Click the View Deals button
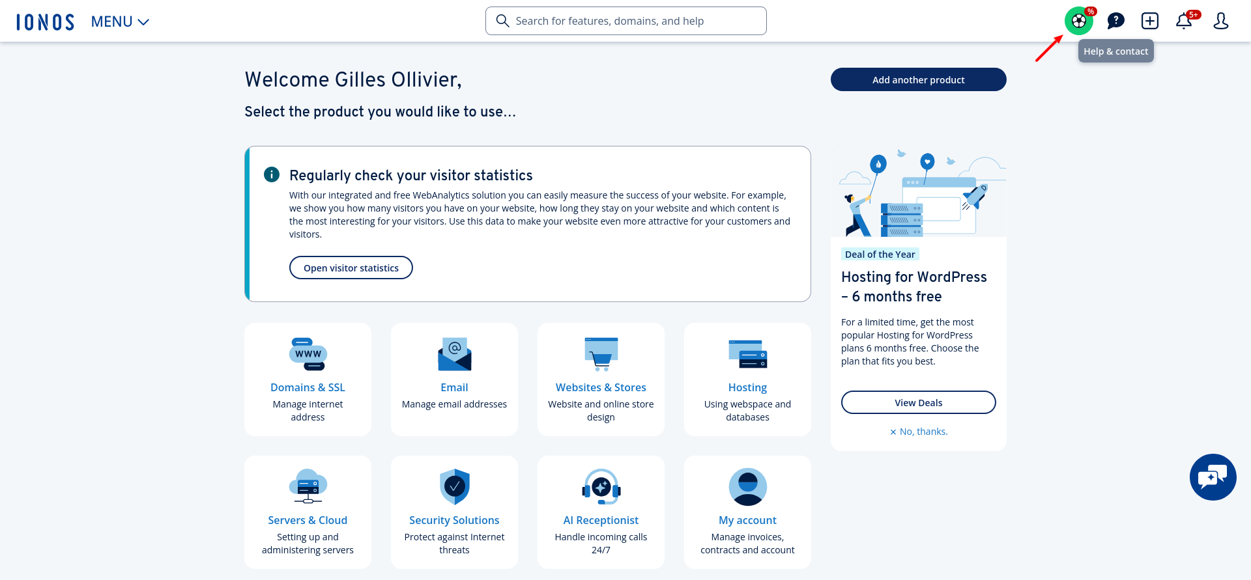 pos(918,402)
